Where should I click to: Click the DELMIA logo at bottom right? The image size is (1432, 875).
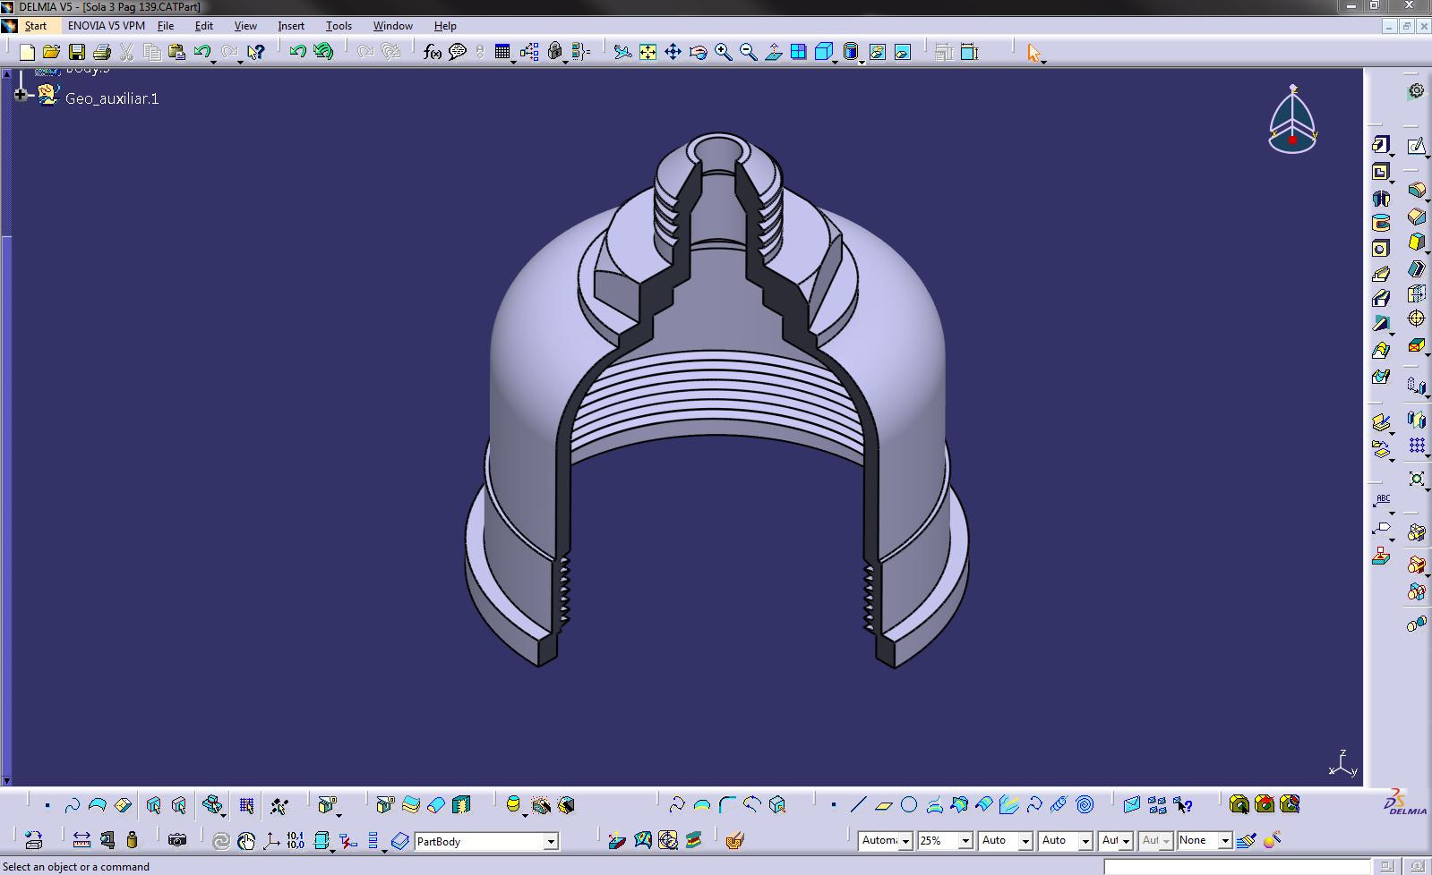click(1406, 803)
